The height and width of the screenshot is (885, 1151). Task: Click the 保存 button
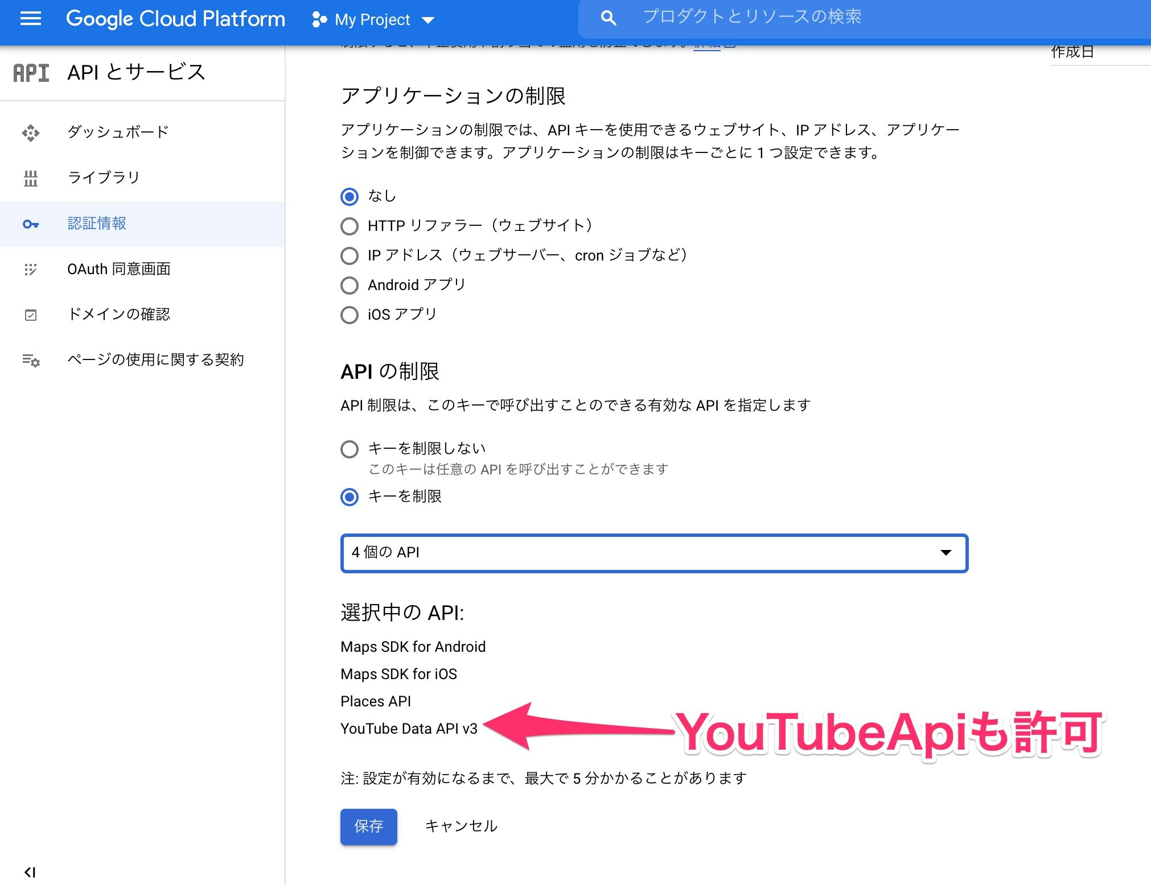coord(368,826)
